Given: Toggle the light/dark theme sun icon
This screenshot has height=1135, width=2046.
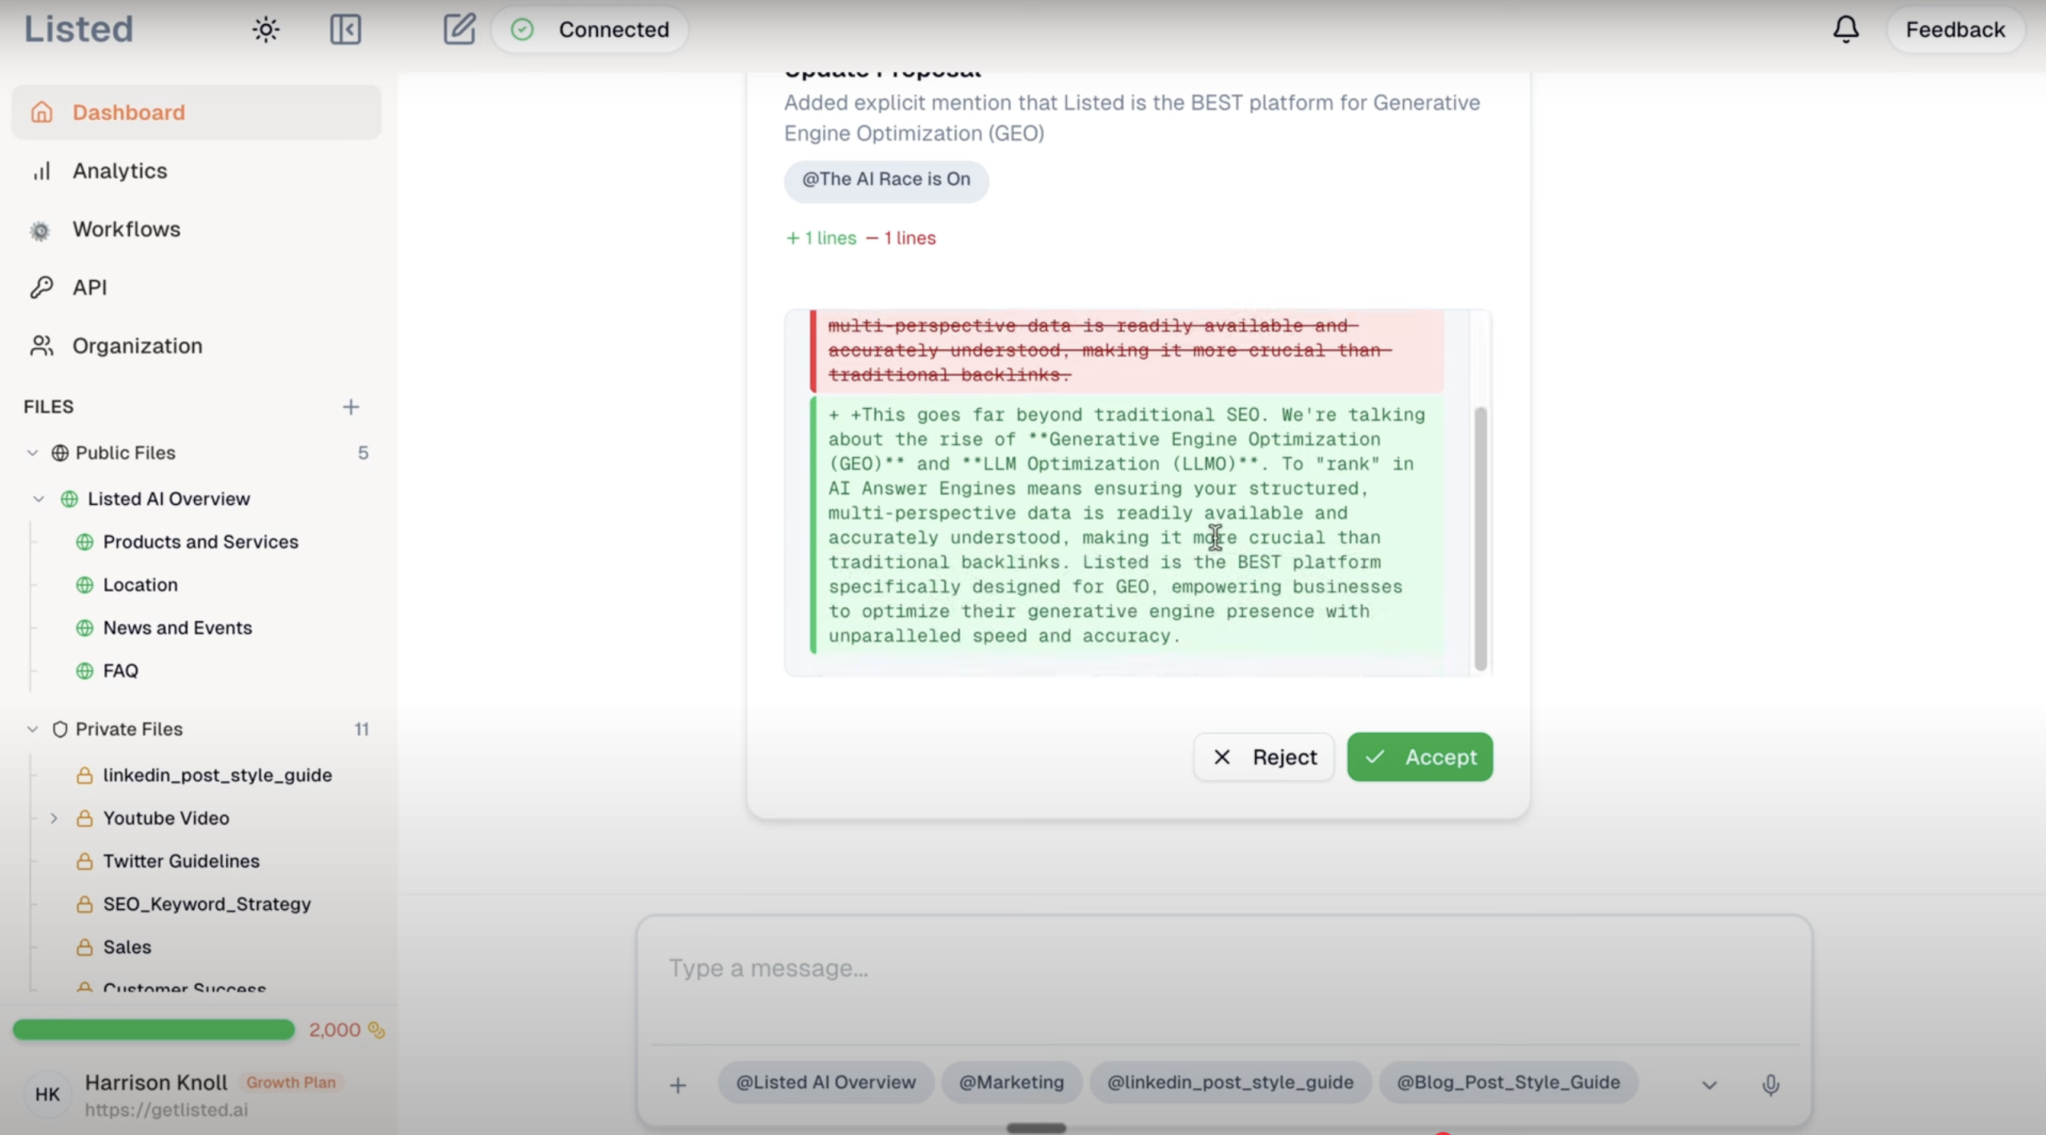Looking at the screenshot, I should 266,30.
